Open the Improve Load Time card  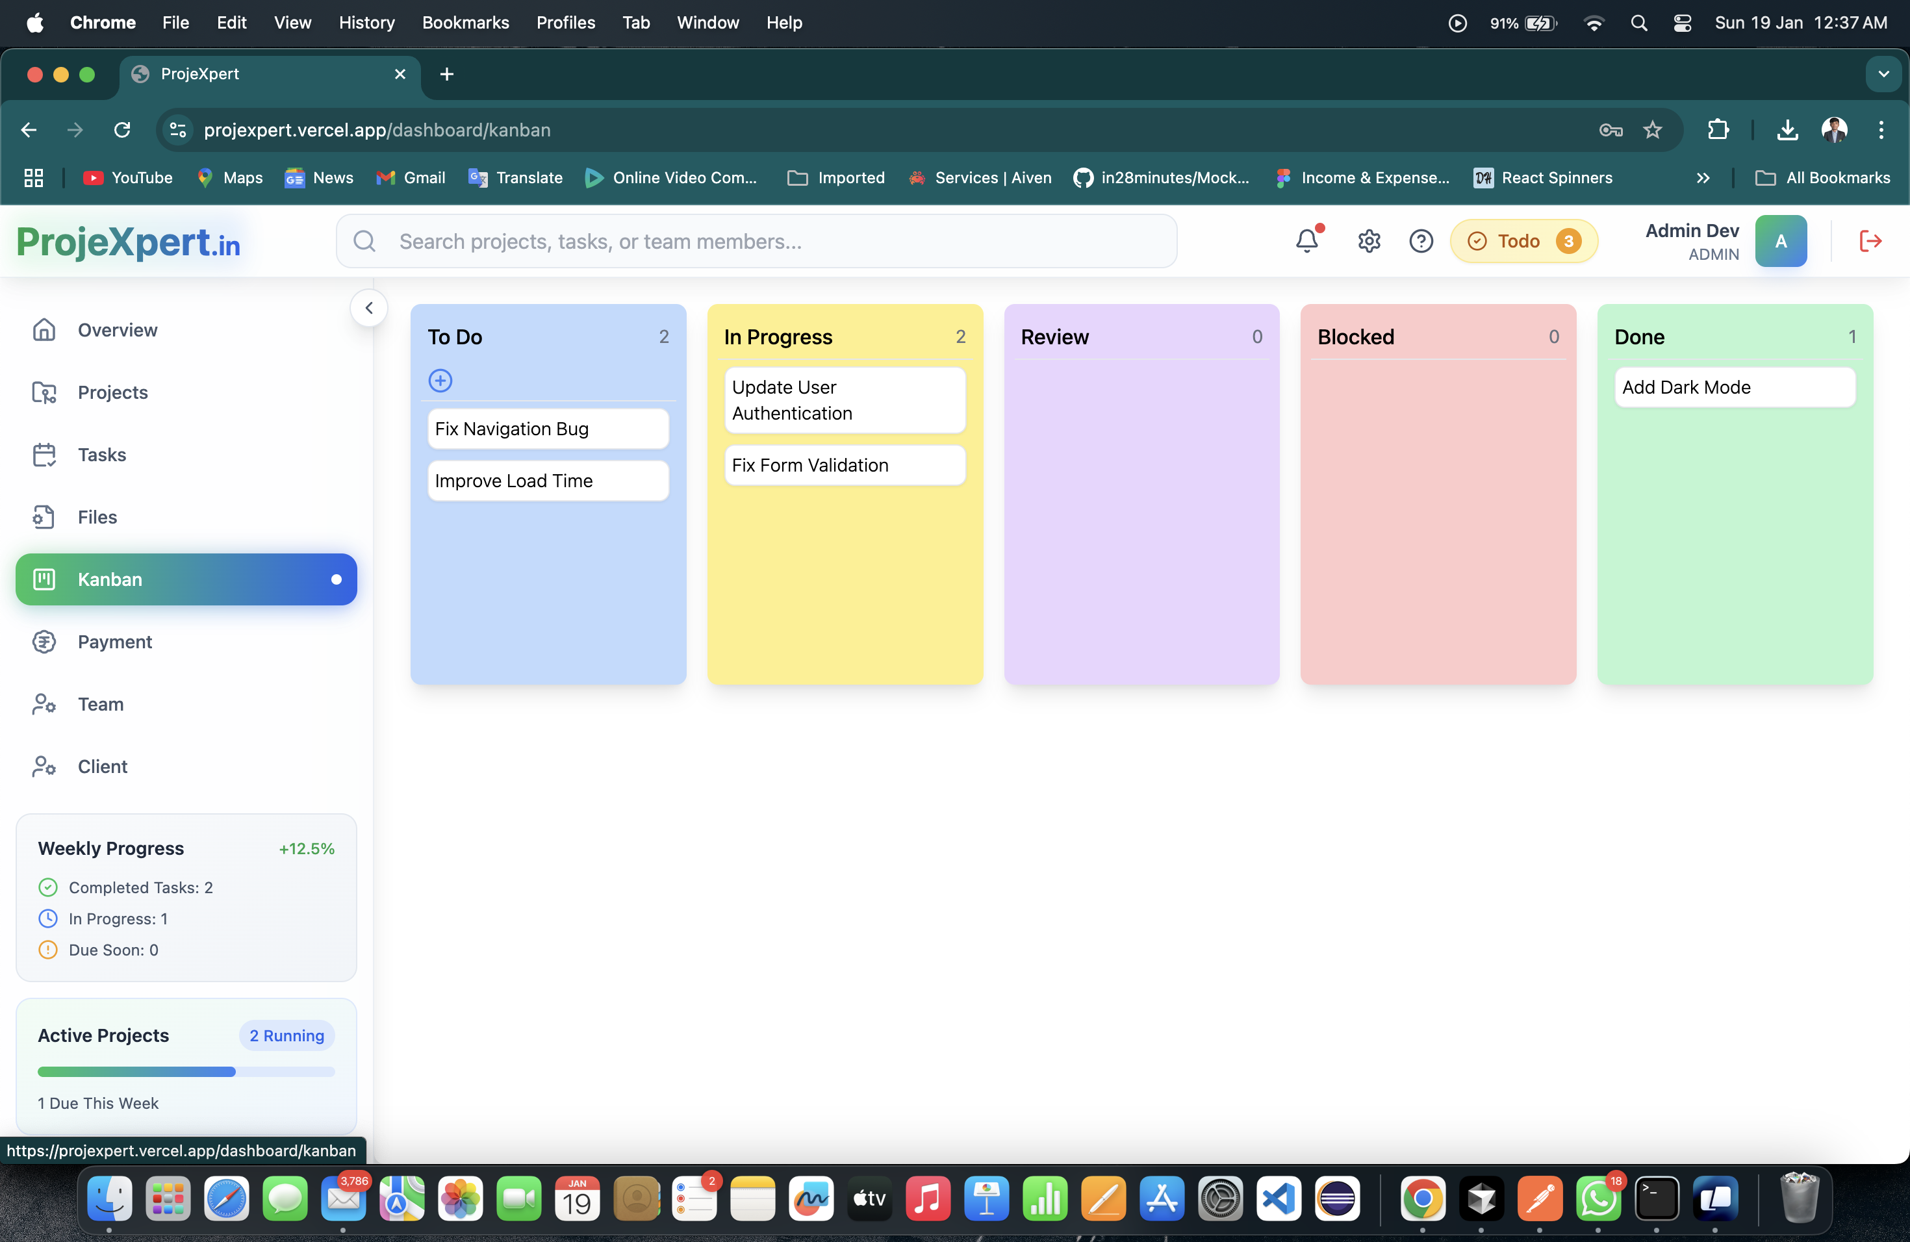pyautogui.click(x=548, y=481)
